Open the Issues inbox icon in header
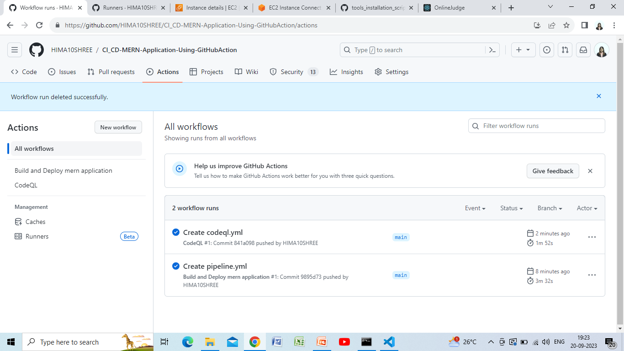624x351 pixels. (x=547, y=50)
